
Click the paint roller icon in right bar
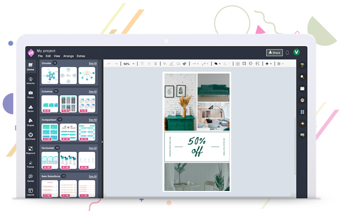[x=302, y=65]
